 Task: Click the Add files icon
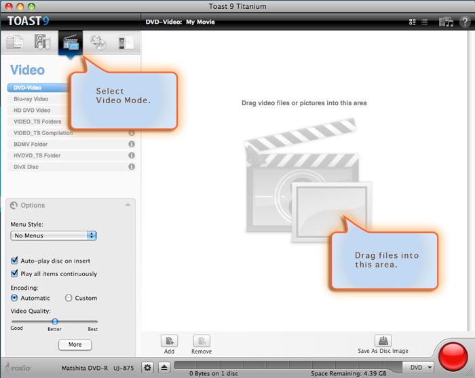pyautogui.click(x=170, y=341)
